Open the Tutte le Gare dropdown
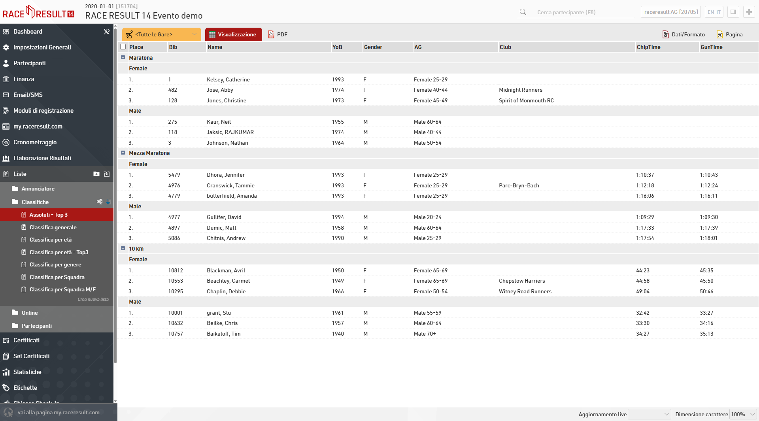 [161, 34]
